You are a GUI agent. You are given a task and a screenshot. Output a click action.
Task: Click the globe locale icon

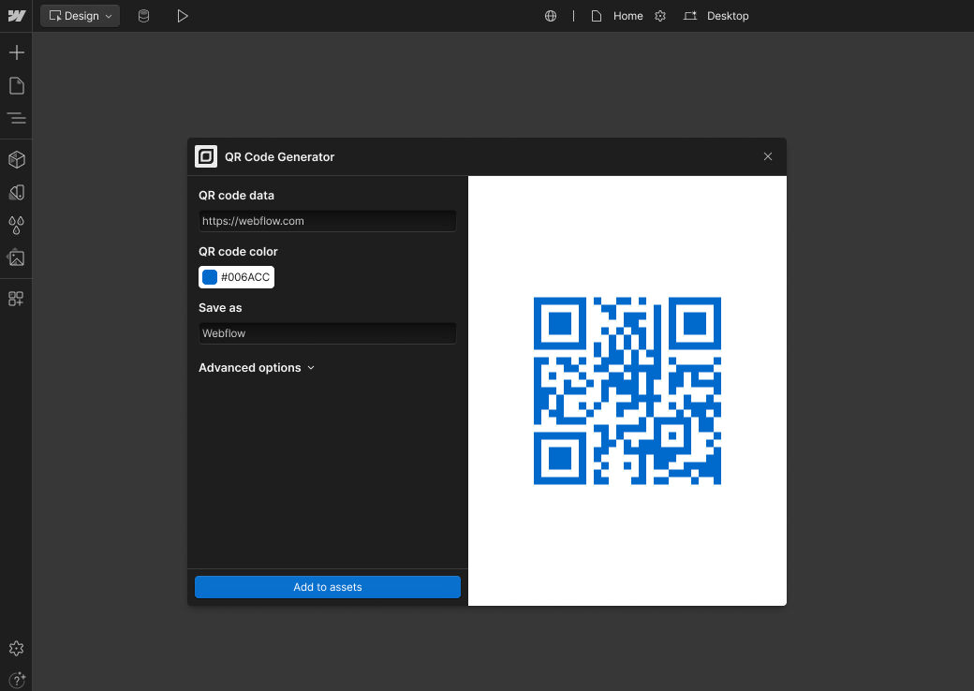click(x=551, y=16)
